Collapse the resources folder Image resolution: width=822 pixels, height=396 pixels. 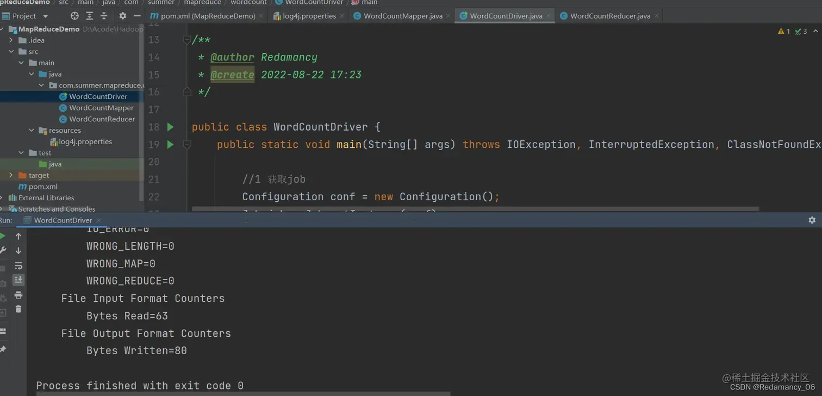32,131
